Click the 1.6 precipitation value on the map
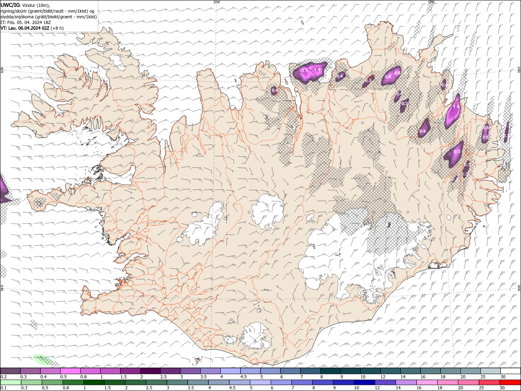Viewport: 521px width, 391px height. 456,107
